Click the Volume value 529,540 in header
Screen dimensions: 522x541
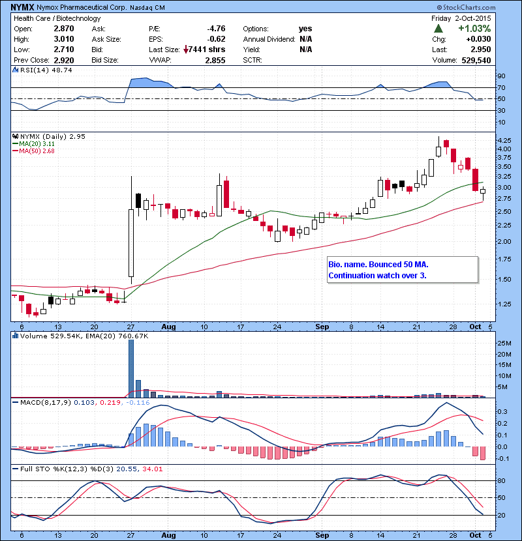coord(476,61)
